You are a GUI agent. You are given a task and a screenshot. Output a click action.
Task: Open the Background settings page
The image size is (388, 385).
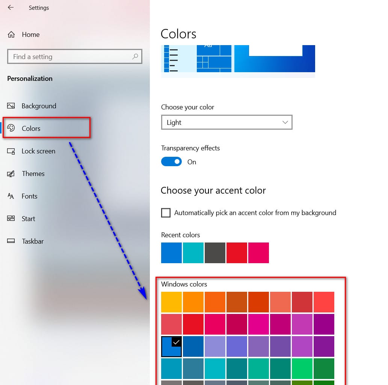(39, 106)
